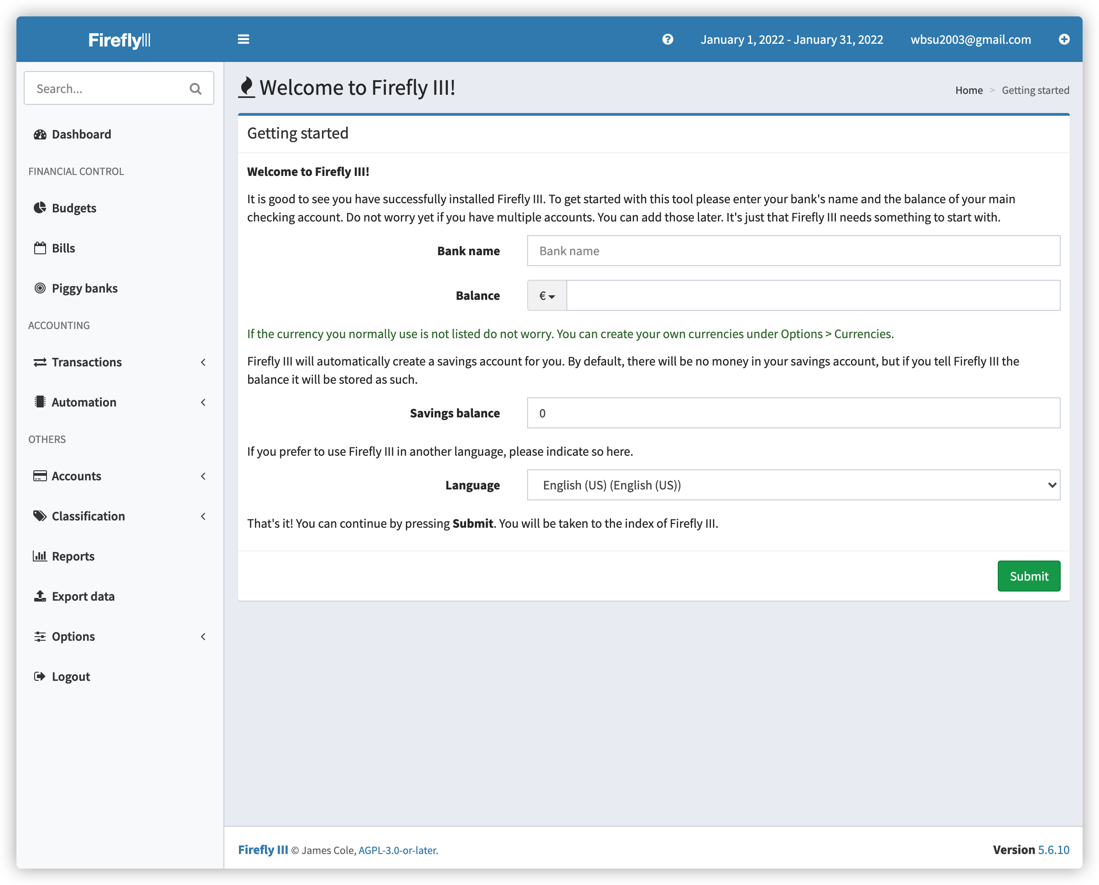This screenshot has width=1099, height=885.
Task: Toggle the hamburger sidebar menu icon
Action: (244, 39)
